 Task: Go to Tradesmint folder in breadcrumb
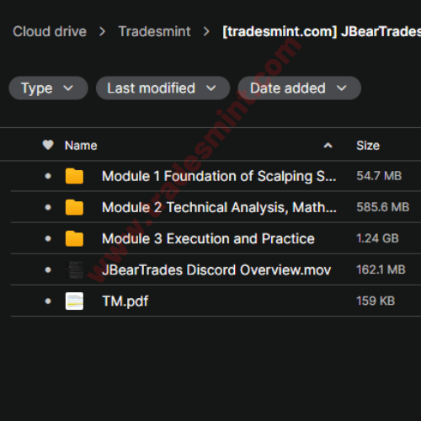(x=155, y=31)
